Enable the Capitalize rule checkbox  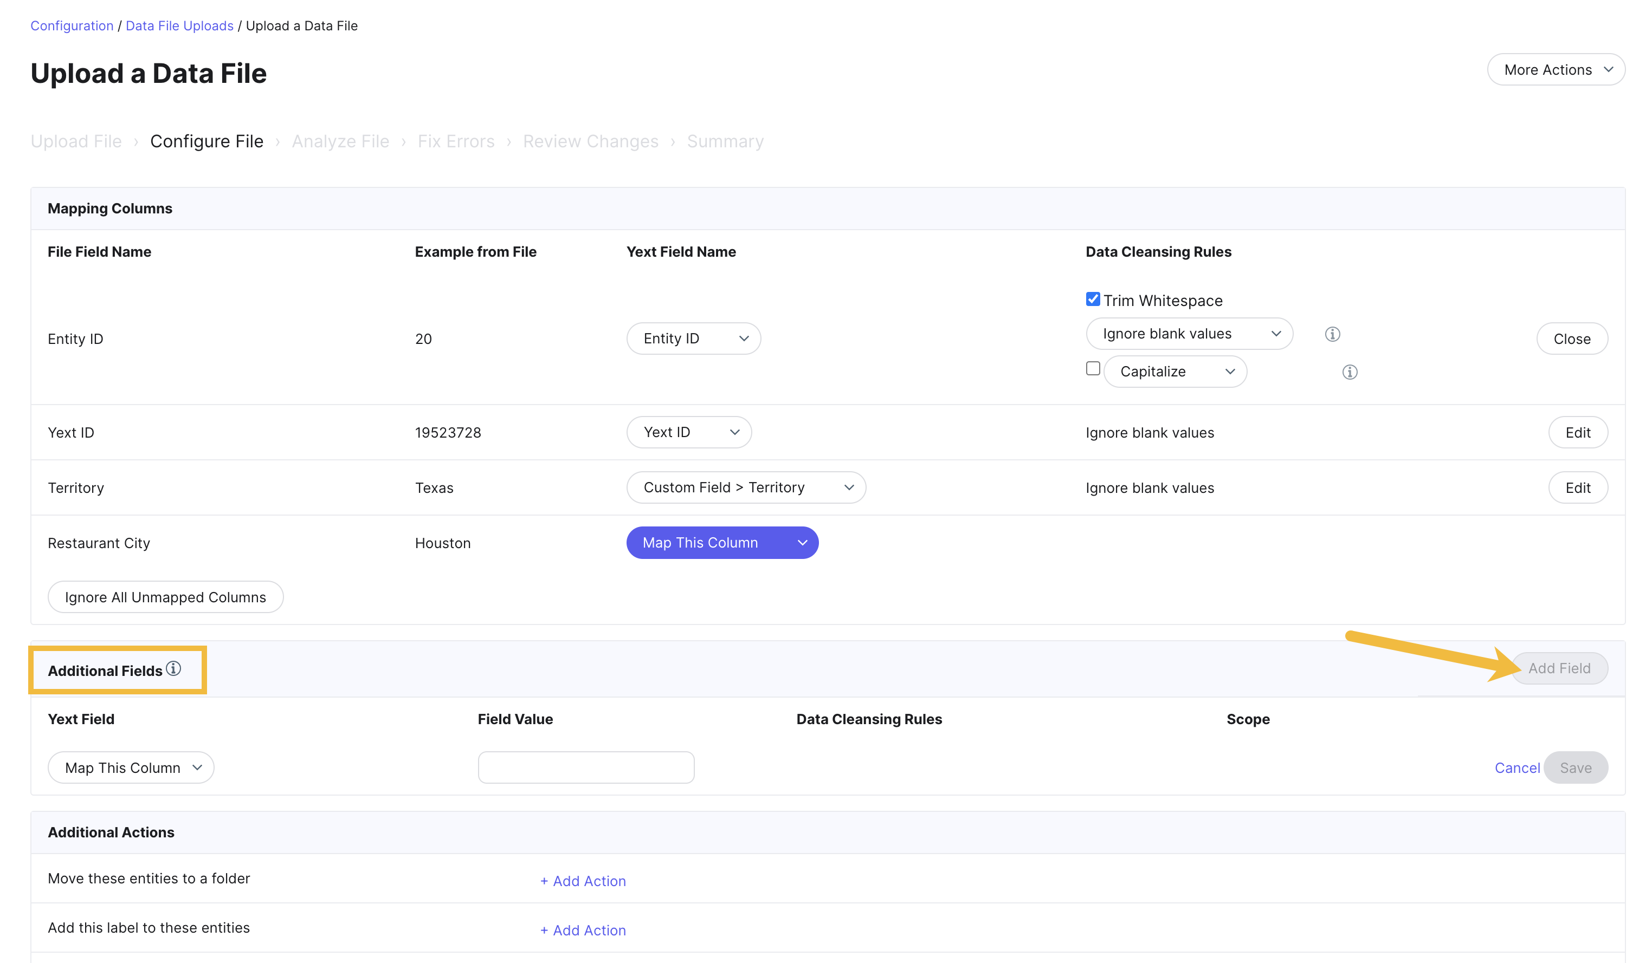(x=1092, y=369)
